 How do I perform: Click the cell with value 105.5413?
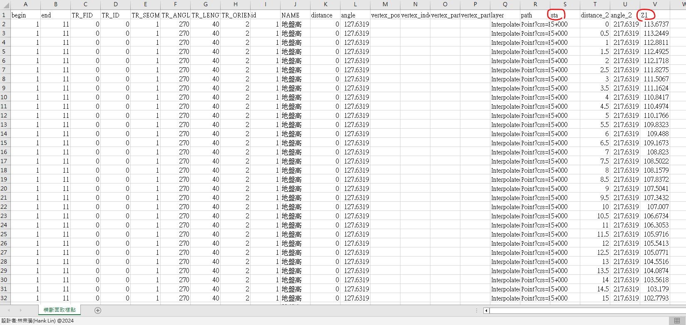click(x=655, y=243)
